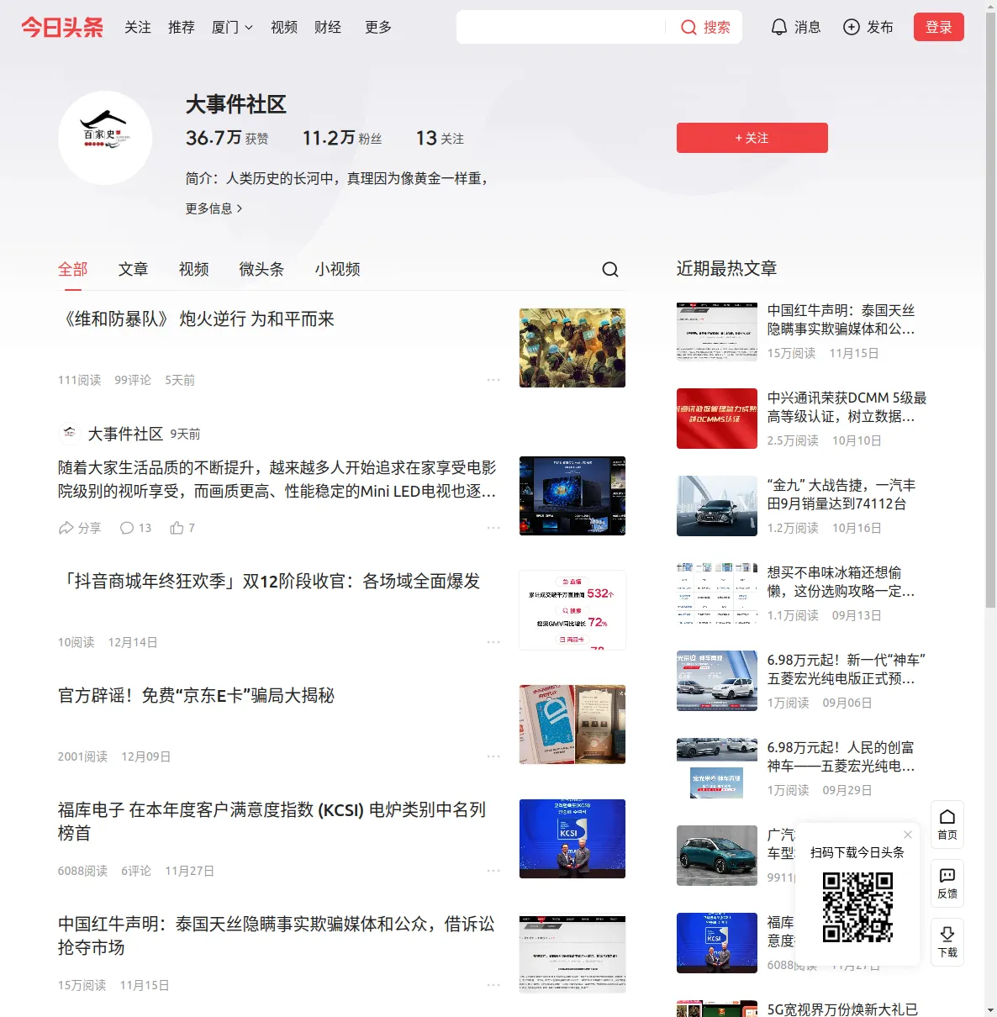The width and height of the screenshot is (997, 1017).
Task: Open feed article 中国红牛声明 借诉讼抢夺市场
Action: [277, 935]
